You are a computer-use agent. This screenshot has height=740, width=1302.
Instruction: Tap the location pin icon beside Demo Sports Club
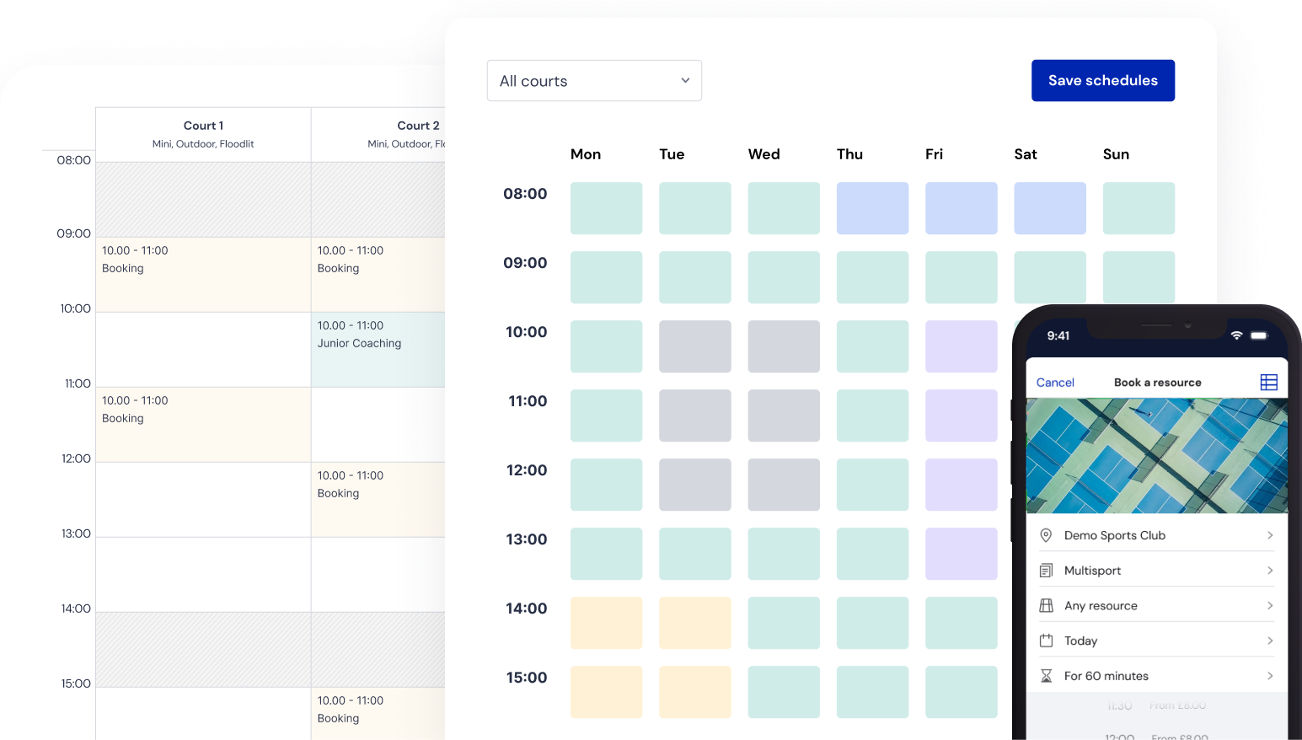[x=1046, y=535]
